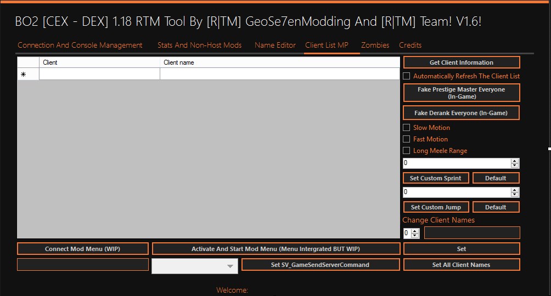Select the new row asterisk header

(28, 74)
